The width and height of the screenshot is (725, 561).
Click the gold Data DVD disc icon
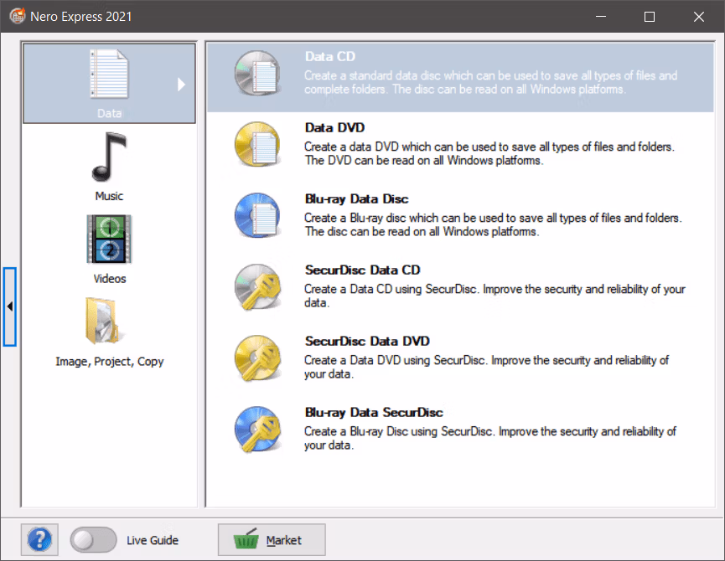pos(257,144)
